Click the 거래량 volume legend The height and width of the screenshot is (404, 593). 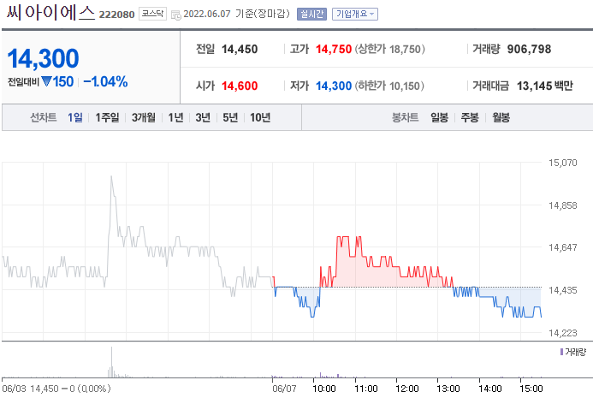(x=573, y=352)
